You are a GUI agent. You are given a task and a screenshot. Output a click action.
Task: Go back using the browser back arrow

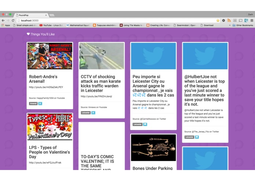pyautogui.click(x=3, y=21)
